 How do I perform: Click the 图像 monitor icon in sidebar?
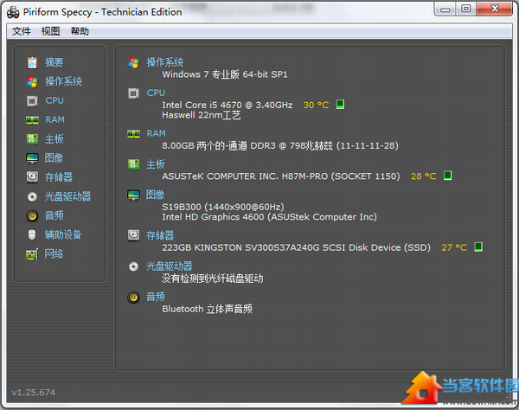pyautogui.click(x=32, y=158)
